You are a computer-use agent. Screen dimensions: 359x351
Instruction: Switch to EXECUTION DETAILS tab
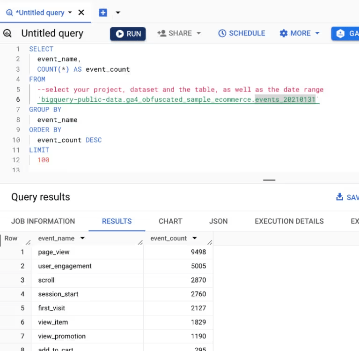289,221
